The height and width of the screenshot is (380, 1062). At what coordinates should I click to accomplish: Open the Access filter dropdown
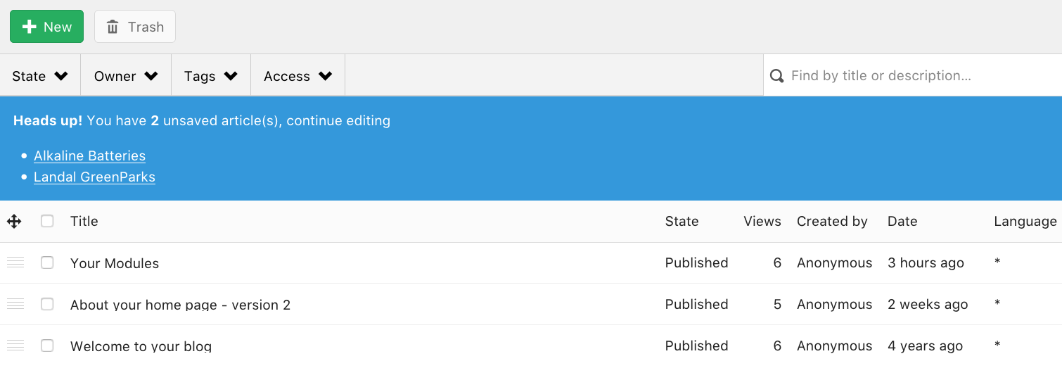[x=298, y=76]
